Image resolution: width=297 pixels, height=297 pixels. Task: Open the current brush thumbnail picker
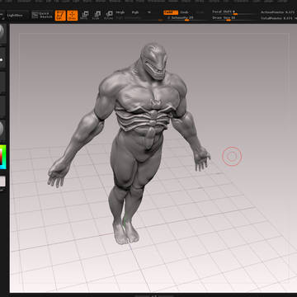(2, 33)
